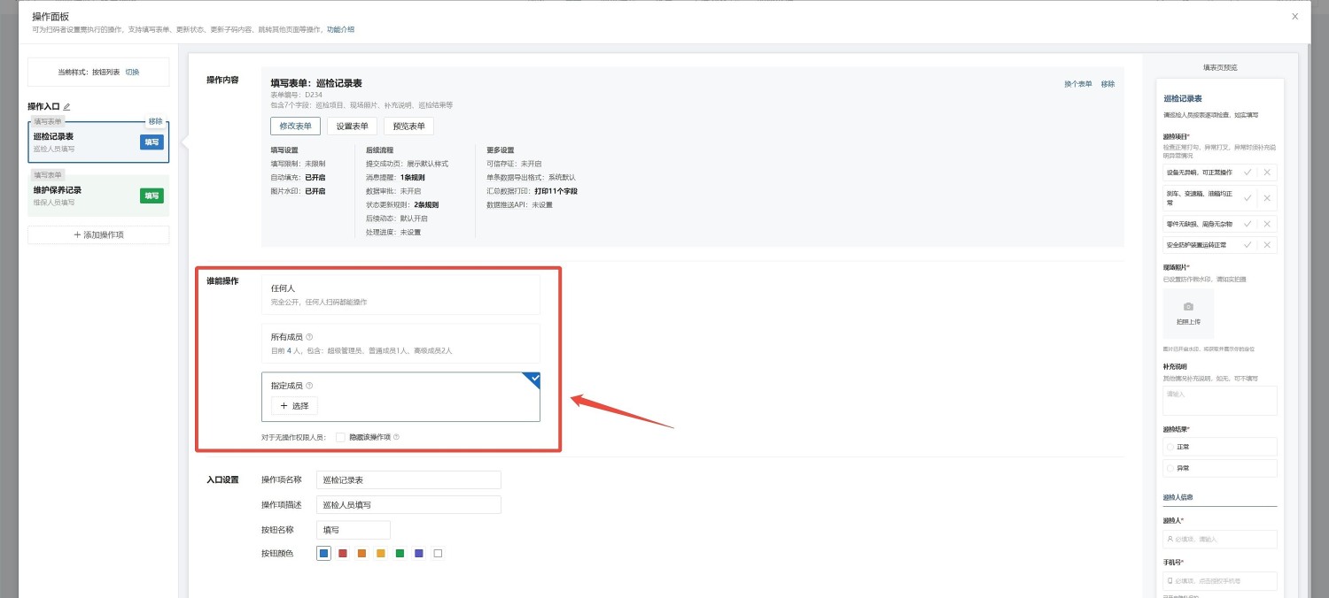Choose the 所有成员 permission option
Screen dimensions: 1329x598
(x=400, y=343)
